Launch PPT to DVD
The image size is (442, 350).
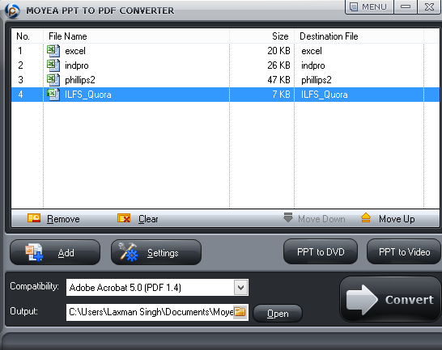321,251
